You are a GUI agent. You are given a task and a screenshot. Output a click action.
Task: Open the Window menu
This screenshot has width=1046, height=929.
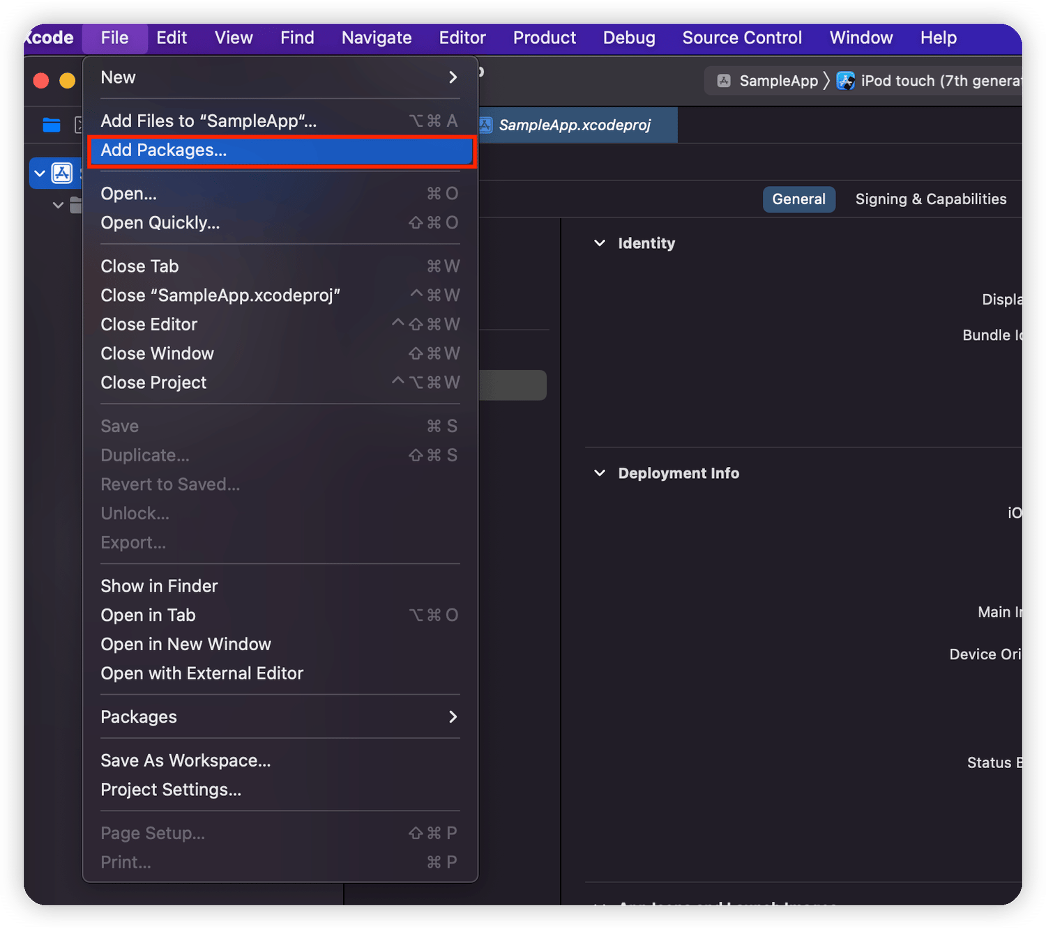861,38
